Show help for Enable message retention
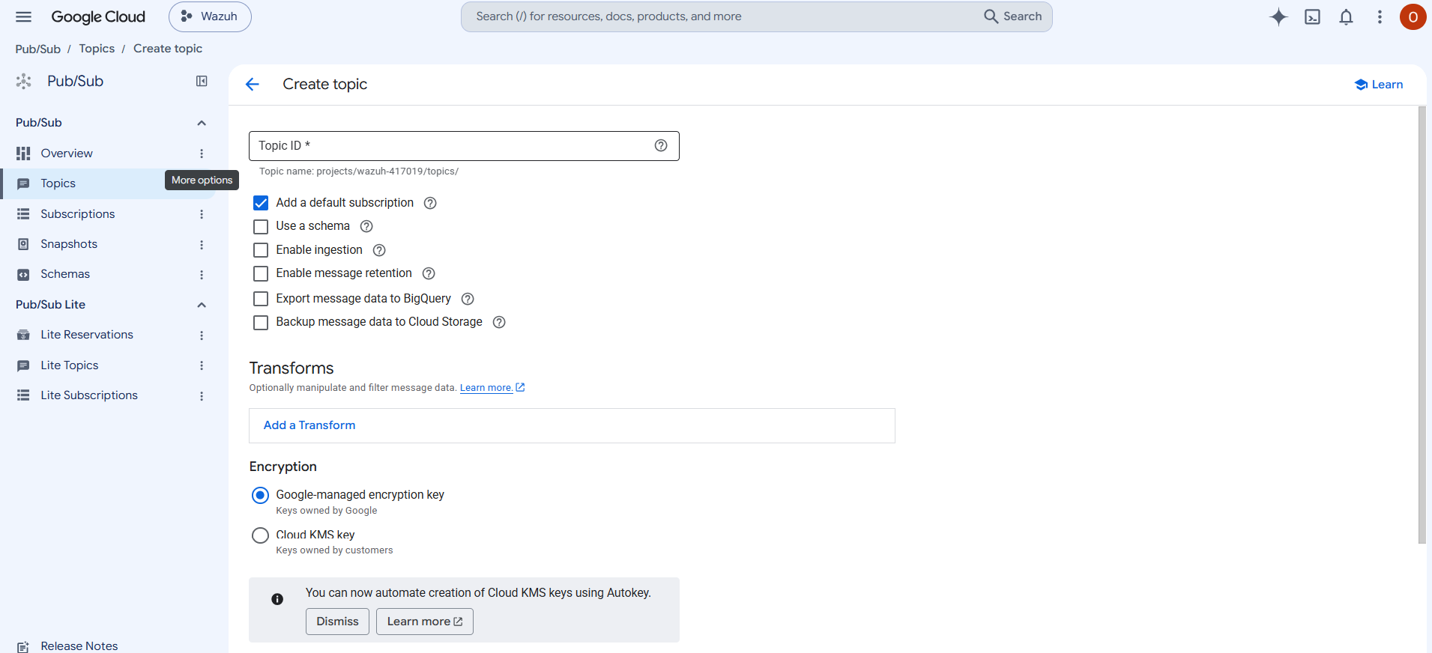 pos(429,273)
